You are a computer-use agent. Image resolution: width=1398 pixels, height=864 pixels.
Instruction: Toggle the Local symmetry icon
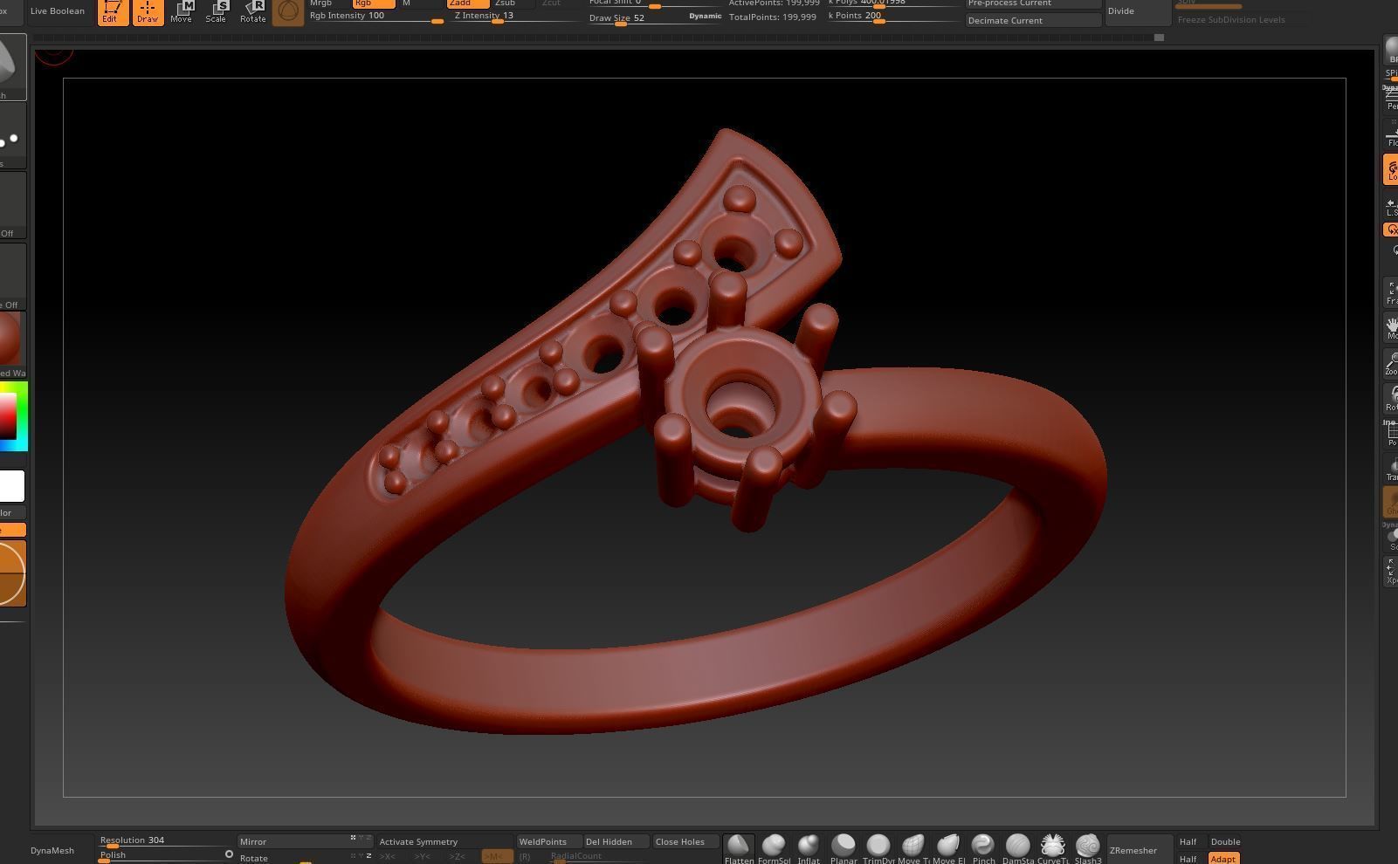[1391, 169]
